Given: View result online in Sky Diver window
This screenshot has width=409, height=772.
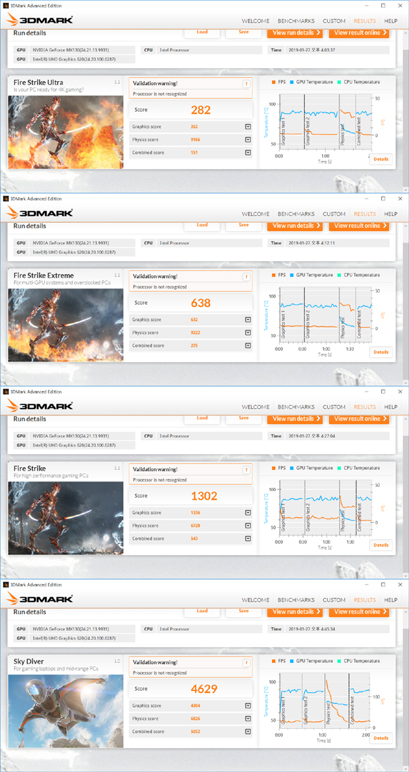Looking at the screenshot, I should pyautogui.click(x=359, y=612).
